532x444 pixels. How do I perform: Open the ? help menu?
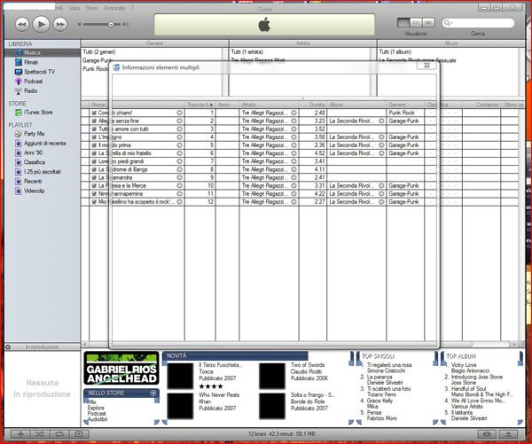coord(132,8)
